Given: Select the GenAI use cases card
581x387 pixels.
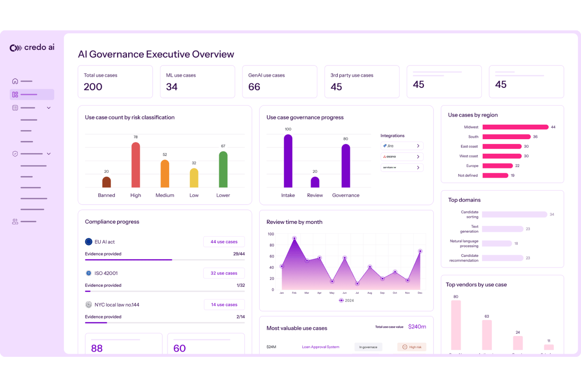Looking at the screenshot, I should pyautogui.click(x=280, y=82).
